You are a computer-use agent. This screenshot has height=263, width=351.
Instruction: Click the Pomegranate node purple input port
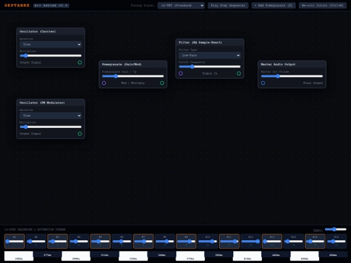[104, 83]
